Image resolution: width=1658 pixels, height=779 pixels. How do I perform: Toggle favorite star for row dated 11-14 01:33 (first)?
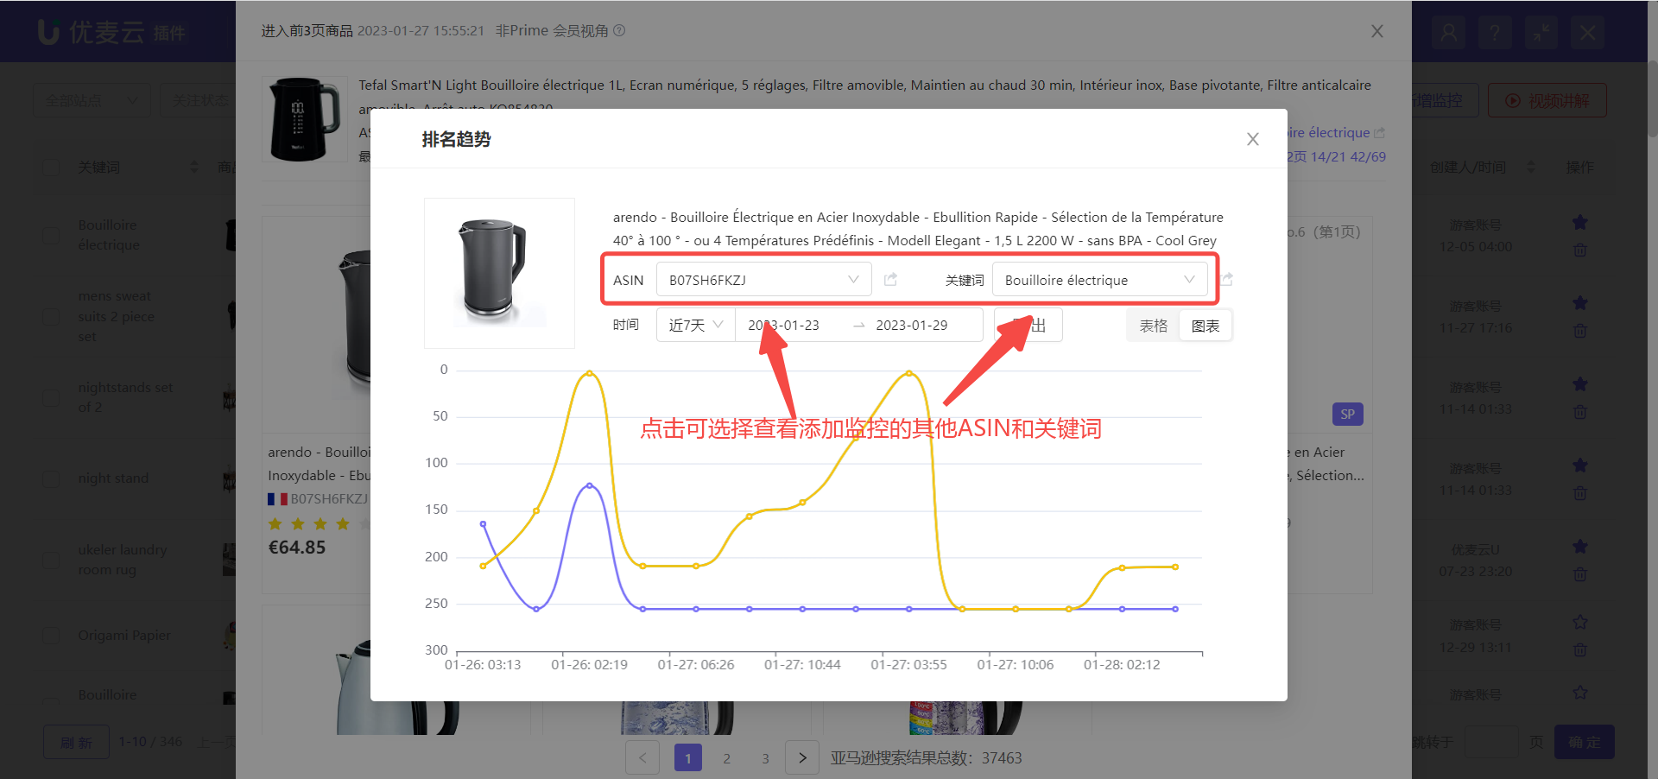pyautogui.click(x=1580, y=384)
